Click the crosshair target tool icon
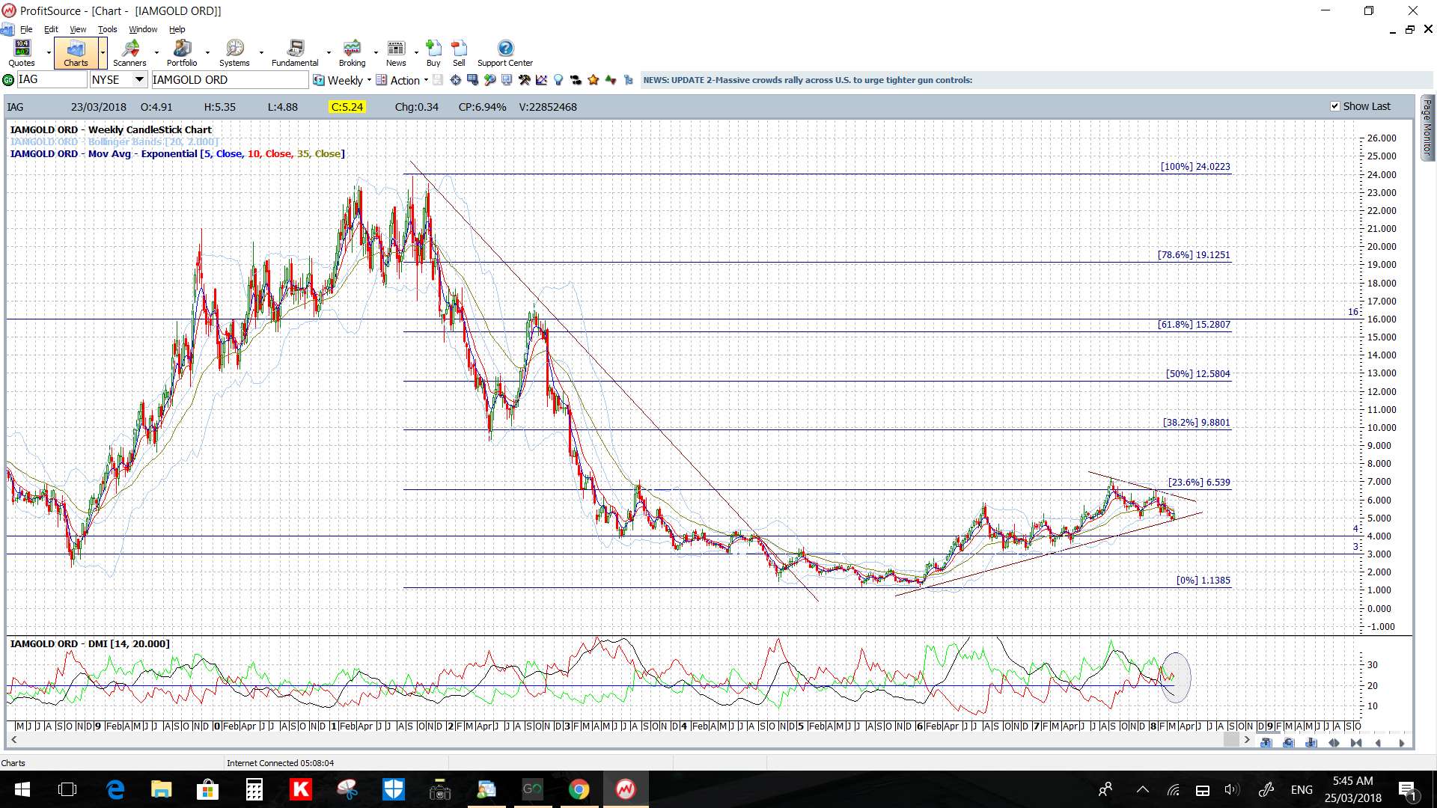The height and width of the screenshot is (808, 1437). click(455, 80)
